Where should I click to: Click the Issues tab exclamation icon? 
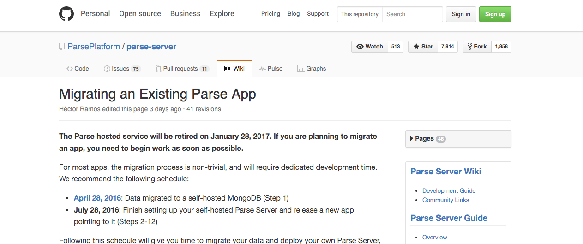click(x=107, y=69)
